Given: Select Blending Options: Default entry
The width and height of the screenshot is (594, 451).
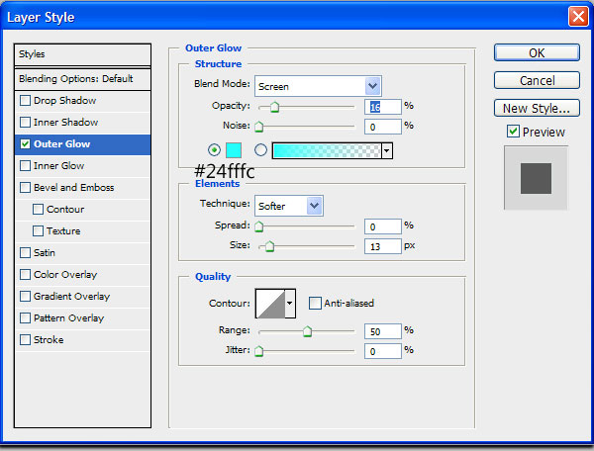Looking at the screenshot, I should [x=82, y=79].
